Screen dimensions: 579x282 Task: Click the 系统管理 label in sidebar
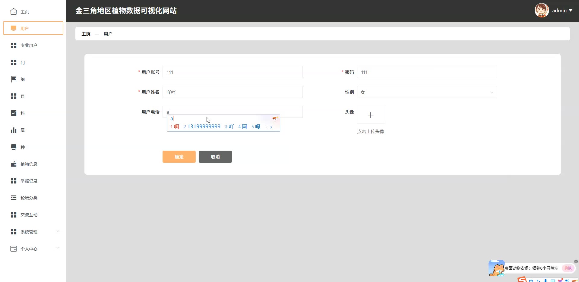click(x=29, y=232)
